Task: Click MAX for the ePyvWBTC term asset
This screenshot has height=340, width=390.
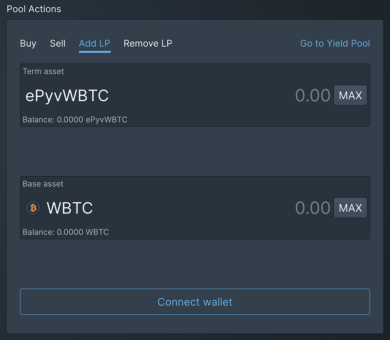Action: [x=350, y=95]
